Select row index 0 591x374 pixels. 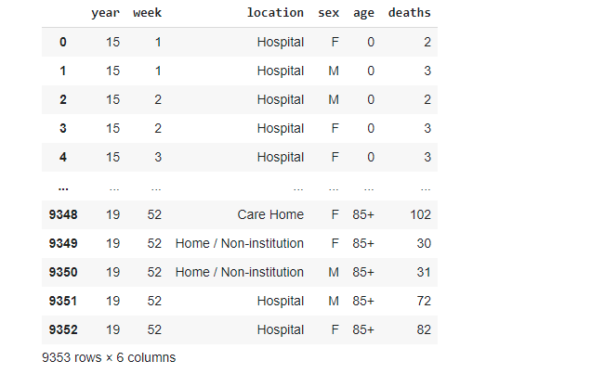pyautogui.click(x=63, y=42)
